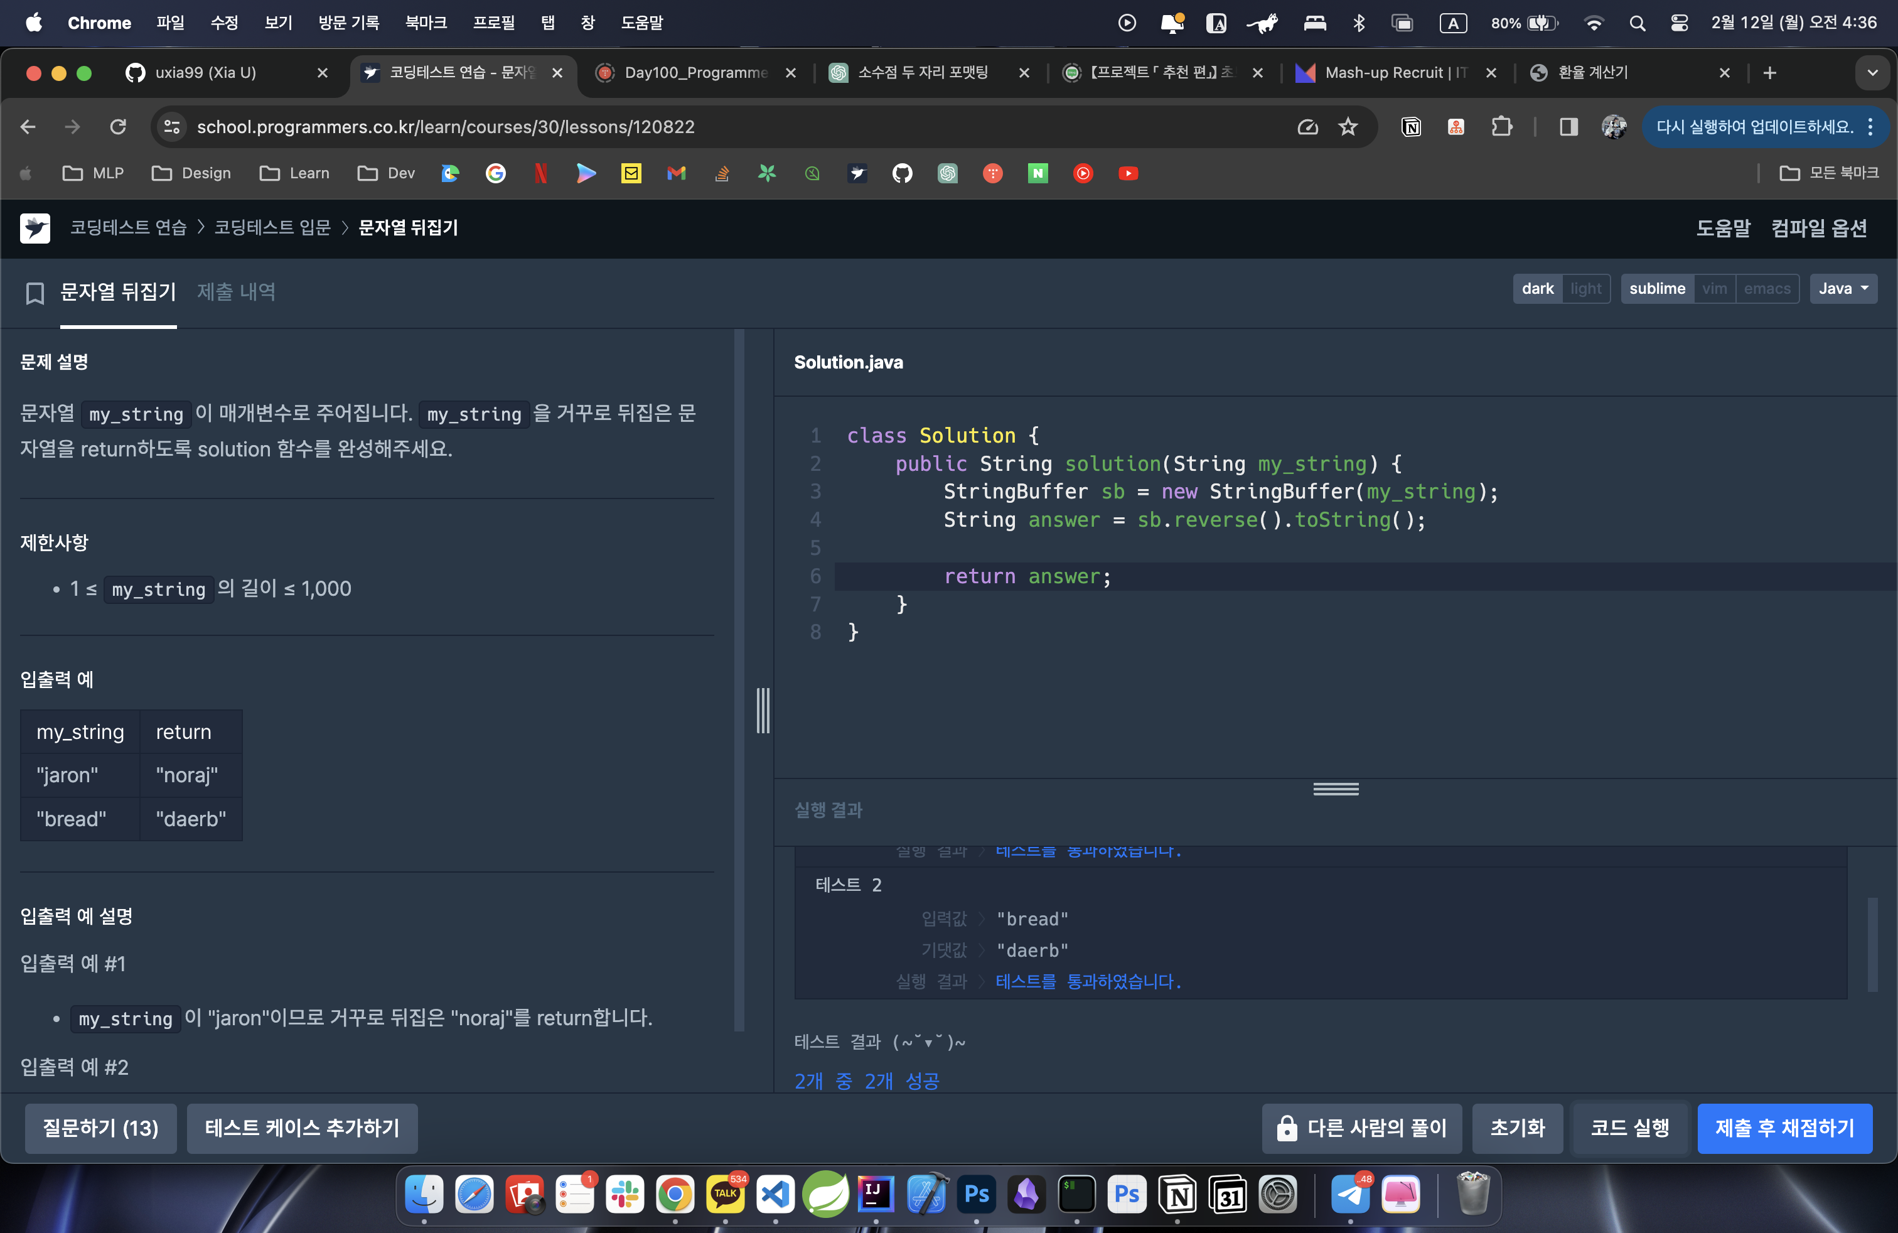The image size is (1898, 1233).
Task: Reload the current page
Action: tap(118, 127)
